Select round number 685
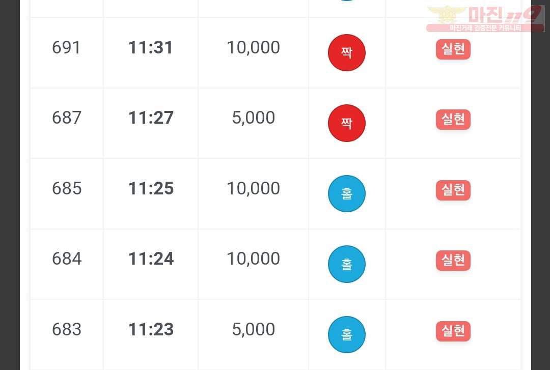This screenshot has width=550, height=370. (x=66, y=188)
